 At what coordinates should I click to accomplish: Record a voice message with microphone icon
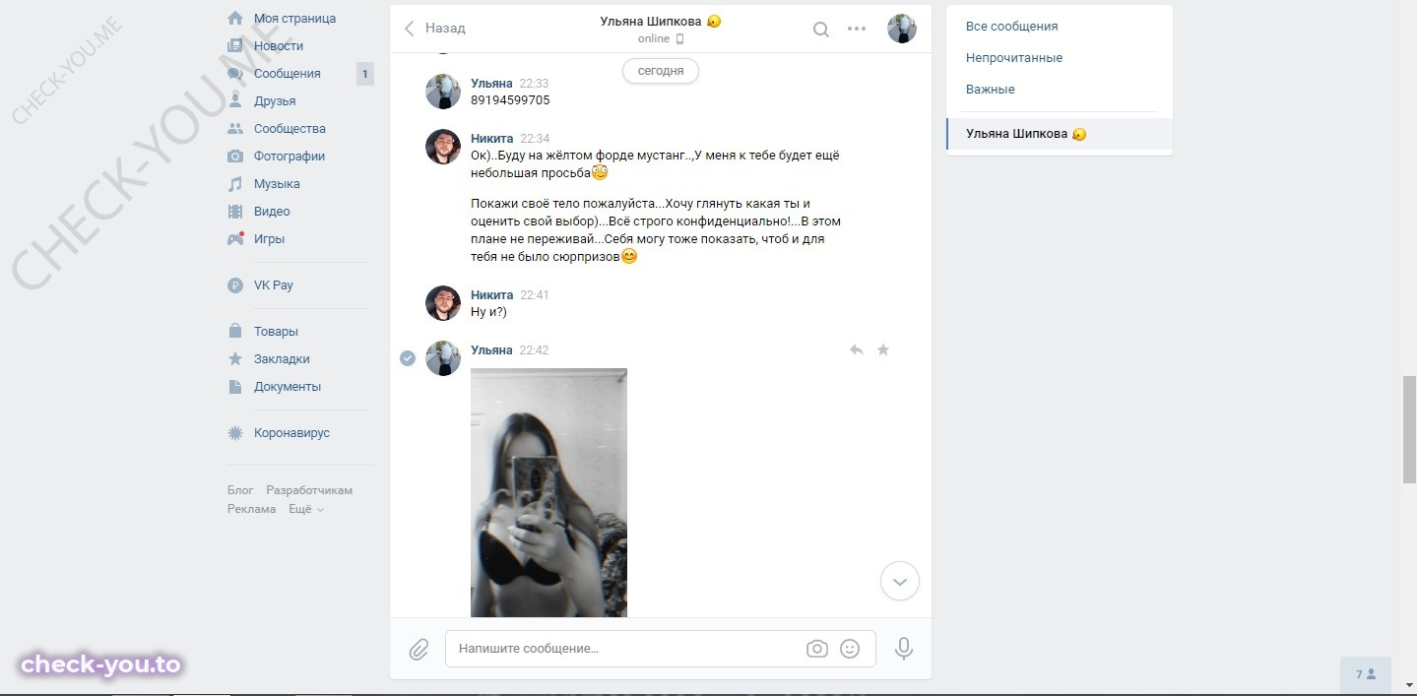pos(904,649)
